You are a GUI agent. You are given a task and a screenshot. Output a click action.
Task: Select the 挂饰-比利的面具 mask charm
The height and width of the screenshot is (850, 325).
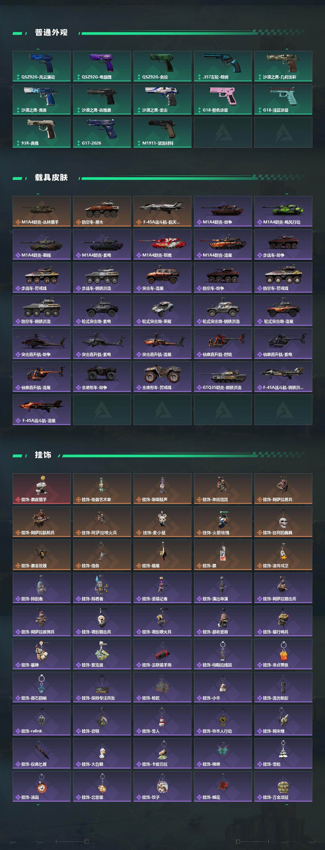pyautogui.click(x=283, y=522)
